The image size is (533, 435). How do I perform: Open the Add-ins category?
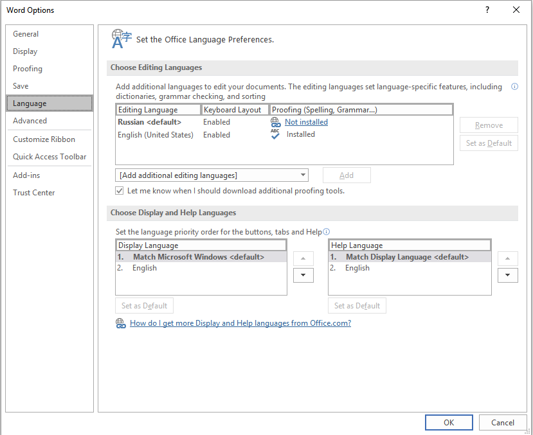50,175
